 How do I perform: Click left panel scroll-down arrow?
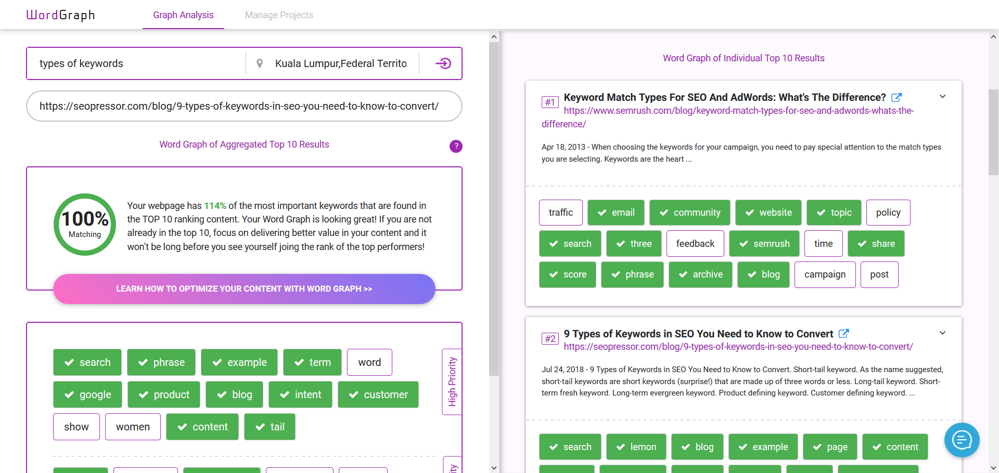[494, 468]
